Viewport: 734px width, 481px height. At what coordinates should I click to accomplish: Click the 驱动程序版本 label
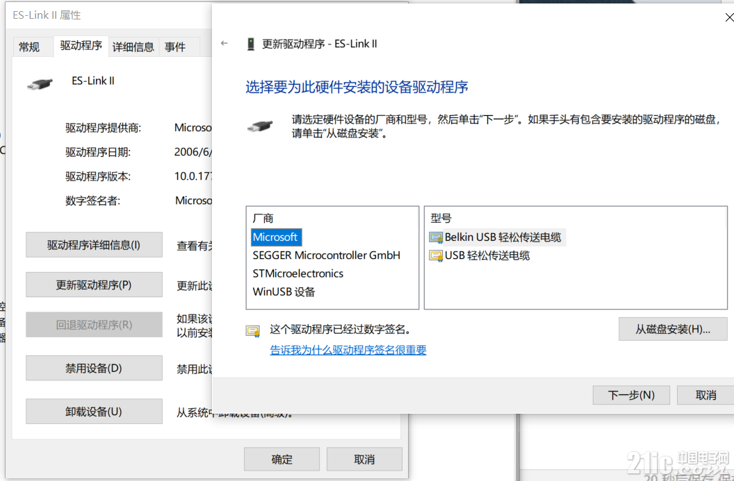98,177
